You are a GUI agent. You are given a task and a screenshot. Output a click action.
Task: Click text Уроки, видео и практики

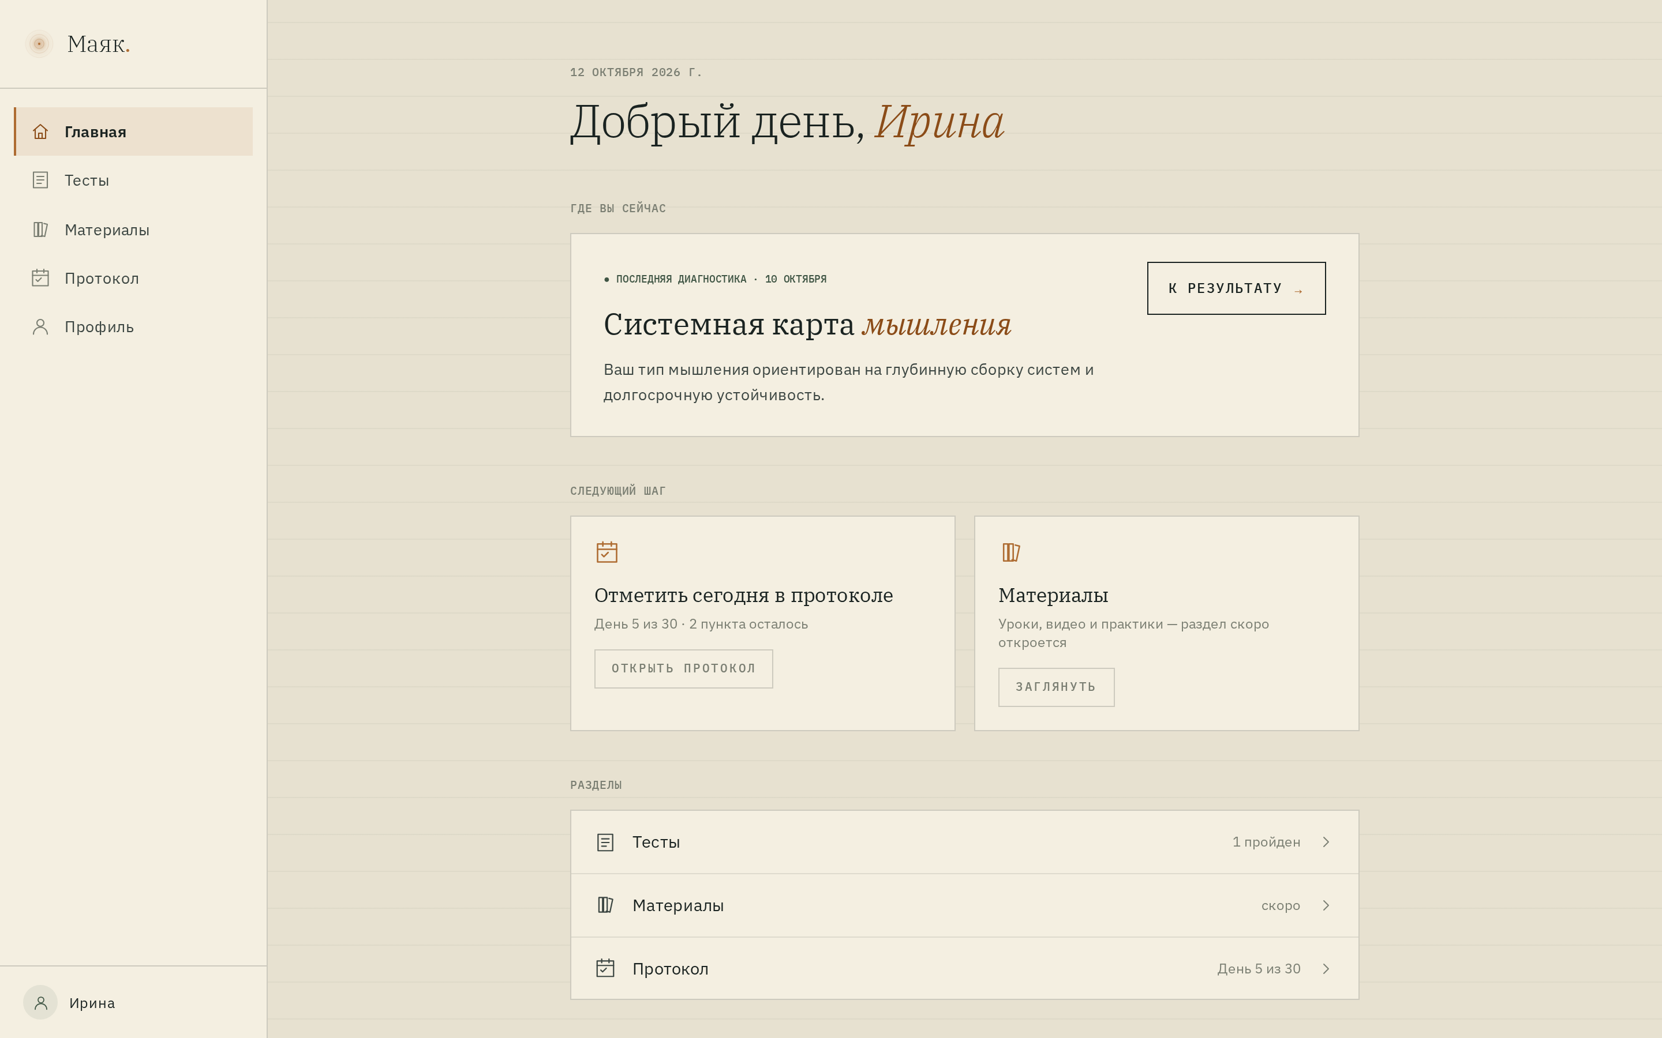[1134, 633]
